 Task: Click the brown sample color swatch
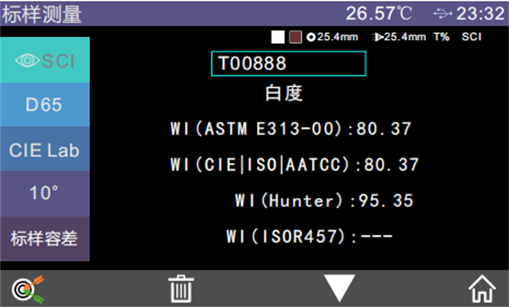coord(295,37)
